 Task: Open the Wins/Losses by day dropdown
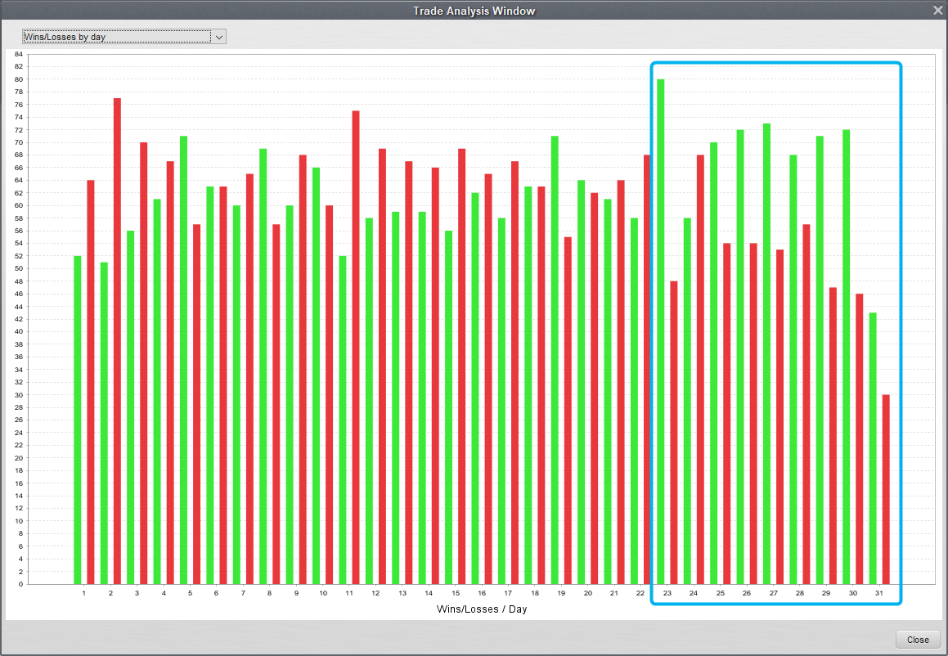pos(115,37)
